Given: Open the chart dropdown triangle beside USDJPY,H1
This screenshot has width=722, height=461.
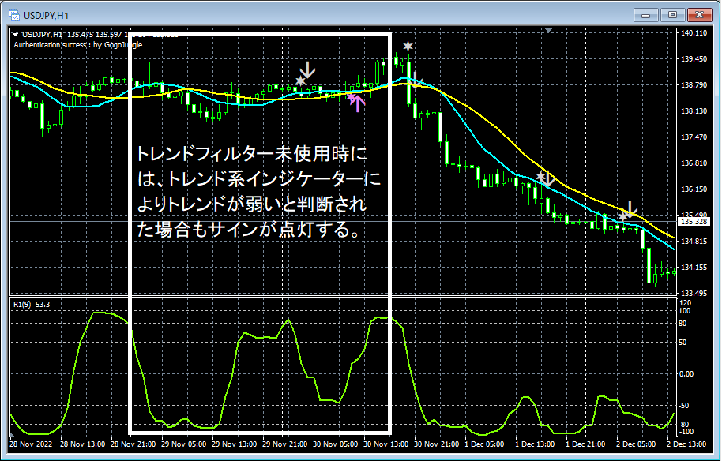Looking at the screenshot, I should (16, 35).
